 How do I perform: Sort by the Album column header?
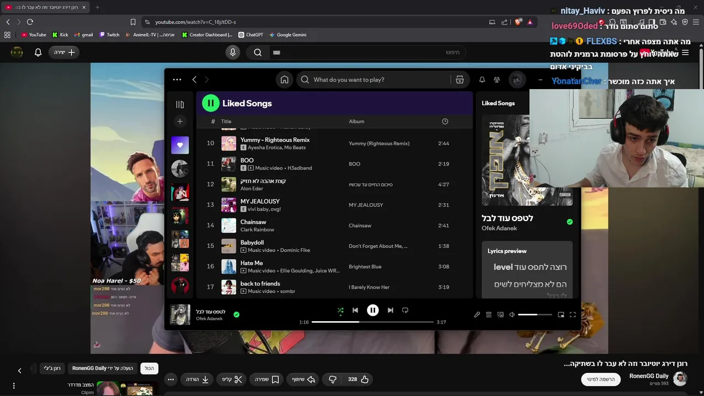click(x=356, y=122)
